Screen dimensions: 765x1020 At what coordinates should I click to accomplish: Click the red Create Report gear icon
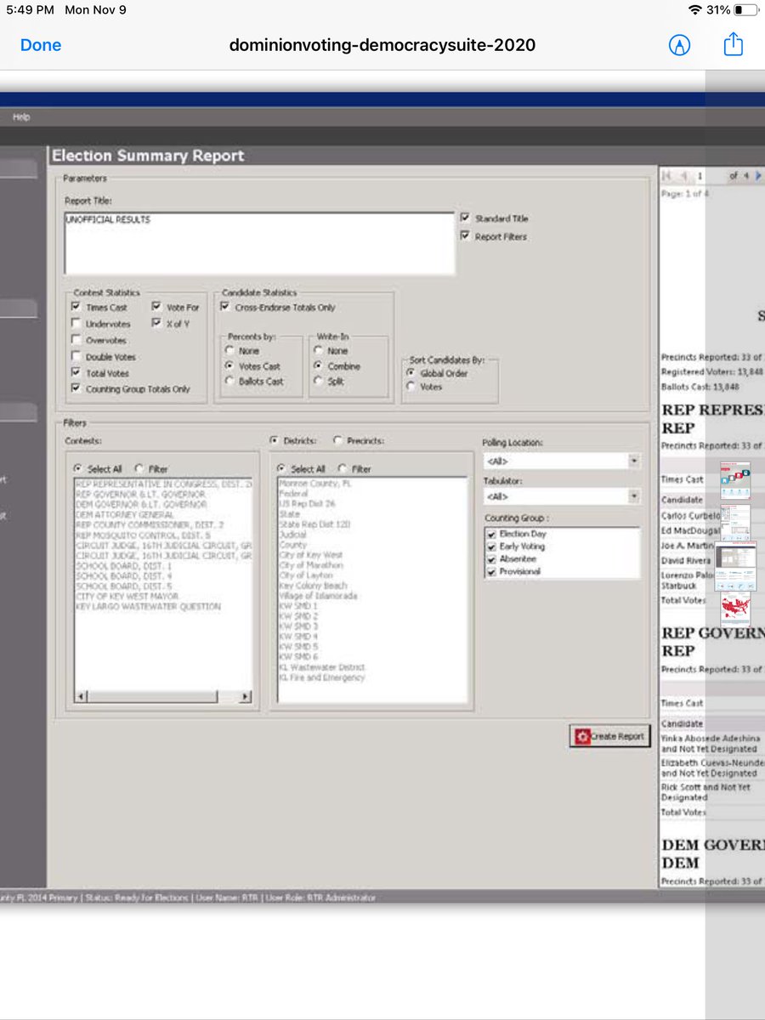click(x=581, y=736)
